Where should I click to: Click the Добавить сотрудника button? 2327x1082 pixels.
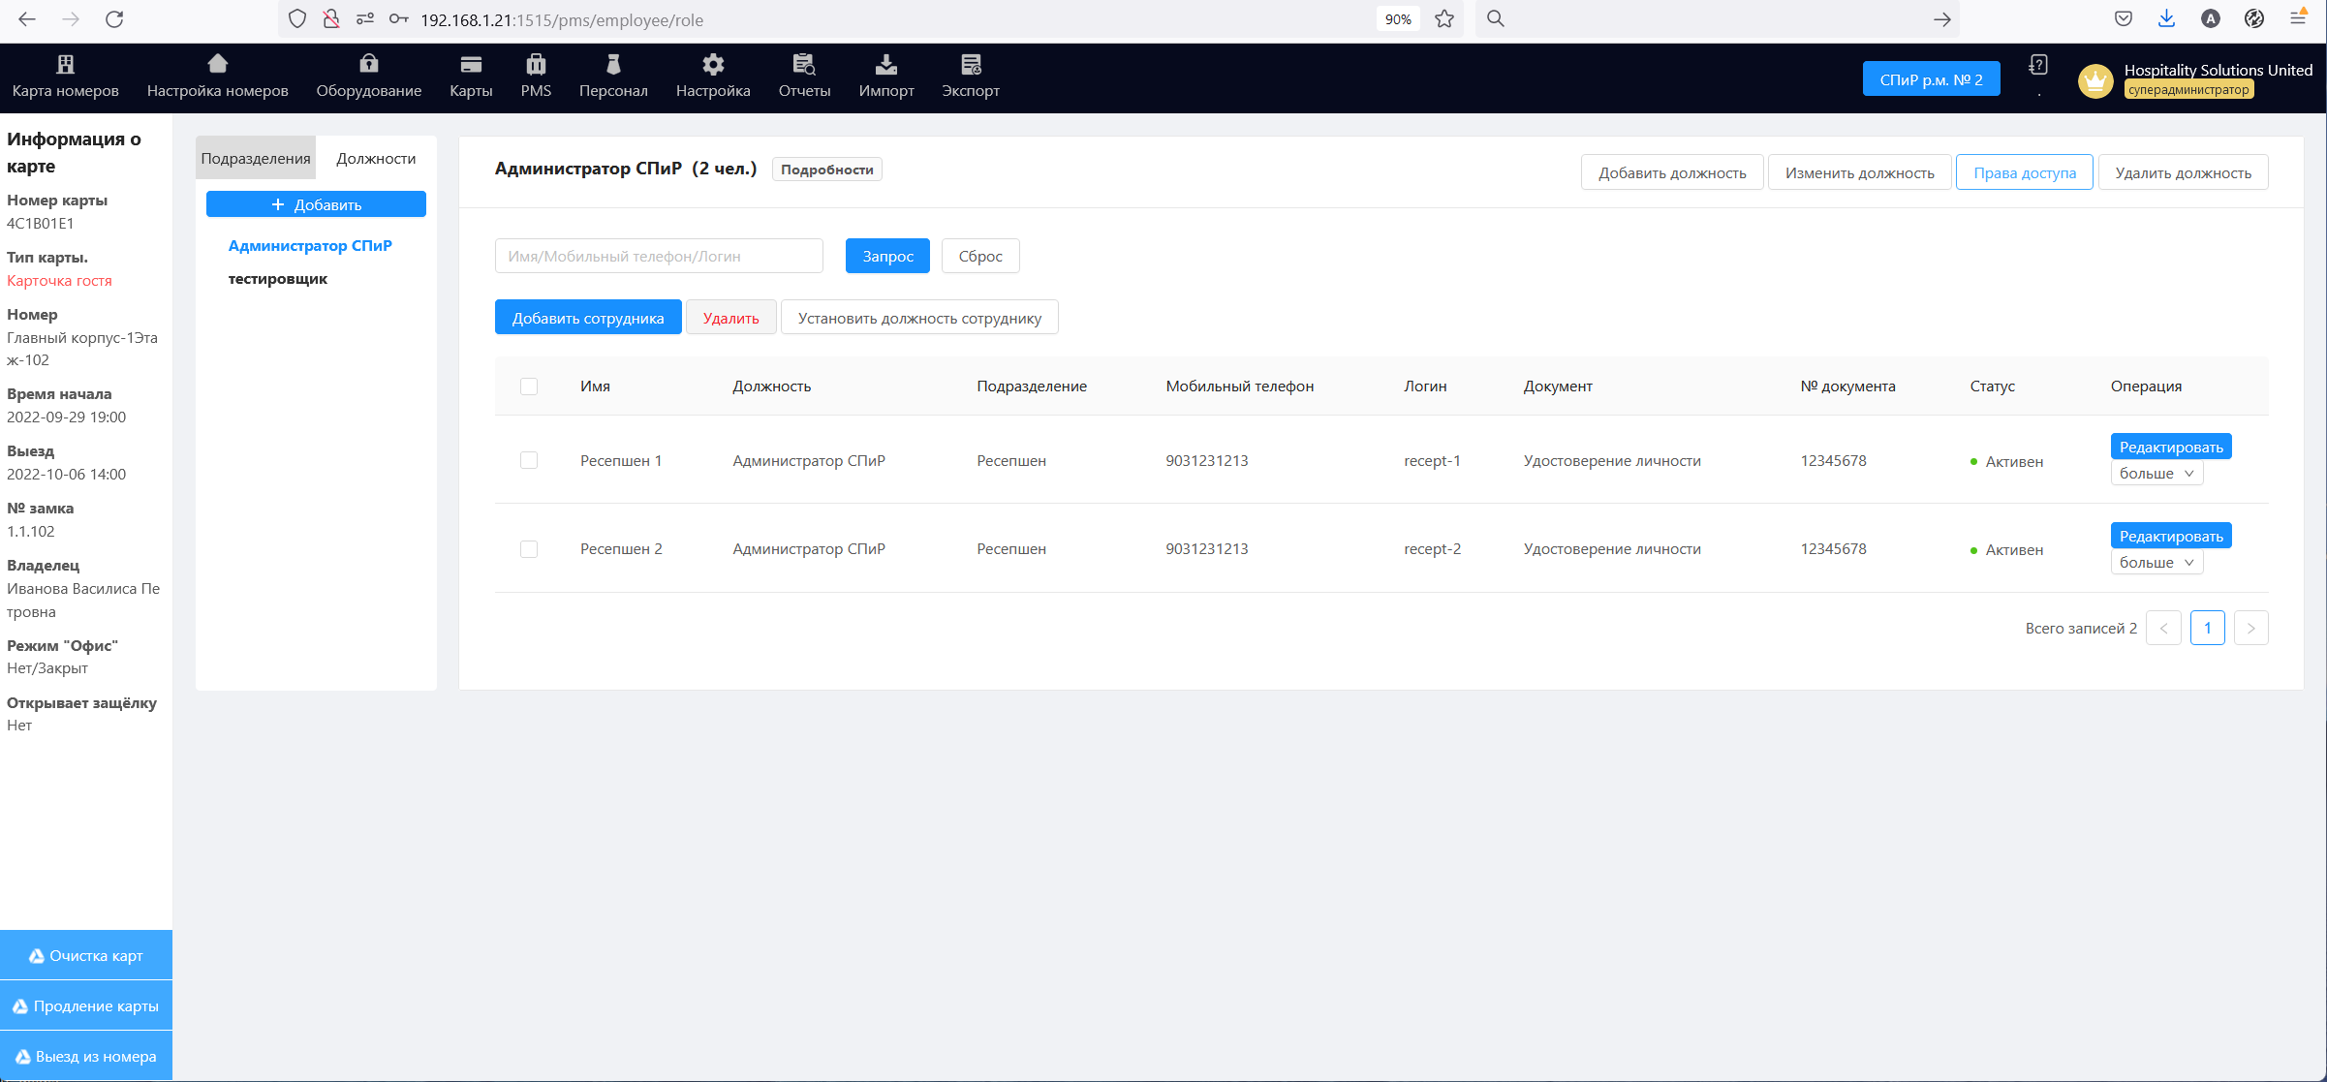(588, 319)
